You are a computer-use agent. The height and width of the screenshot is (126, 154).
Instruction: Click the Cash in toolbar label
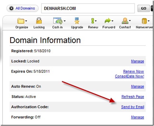click(x=58, y=27)
